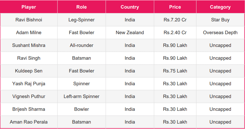The height and width of the screenshot is (129, 245).
Task: Click the Price column header
Action: 175,7
